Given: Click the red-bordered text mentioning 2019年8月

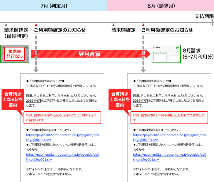Looking at the screenshot, I should (x=62, y=118).
